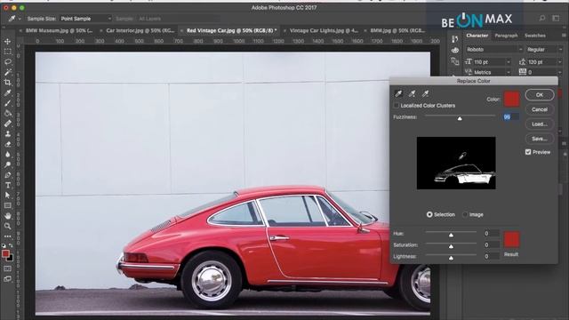Open the Paragraph panel tab
Screen dimensions: 569x320
coord(506,36)
